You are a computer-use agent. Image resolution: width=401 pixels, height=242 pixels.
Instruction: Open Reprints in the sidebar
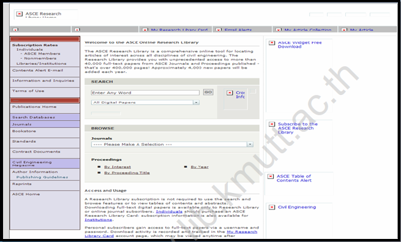(x=22, y=184)
